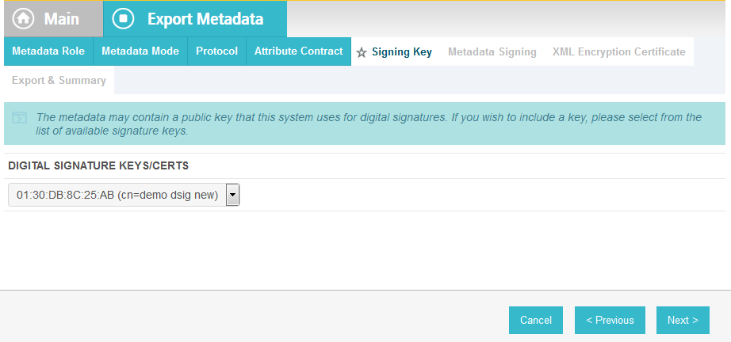
Task: Select the Export Metadata tab
Action: (x=195, y=19)
